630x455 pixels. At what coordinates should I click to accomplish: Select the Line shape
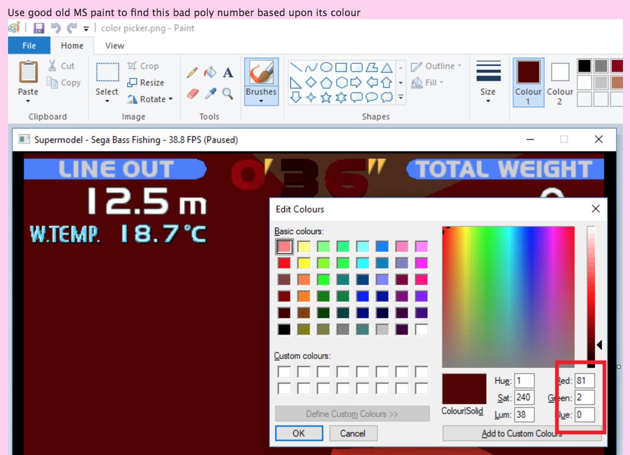(x=296, y=67)
